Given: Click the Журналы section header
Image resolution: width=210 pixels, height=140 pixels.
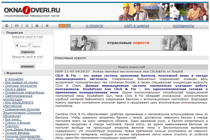Looking at the screenshot, I should pyautogui.click(x=28, y=73).
